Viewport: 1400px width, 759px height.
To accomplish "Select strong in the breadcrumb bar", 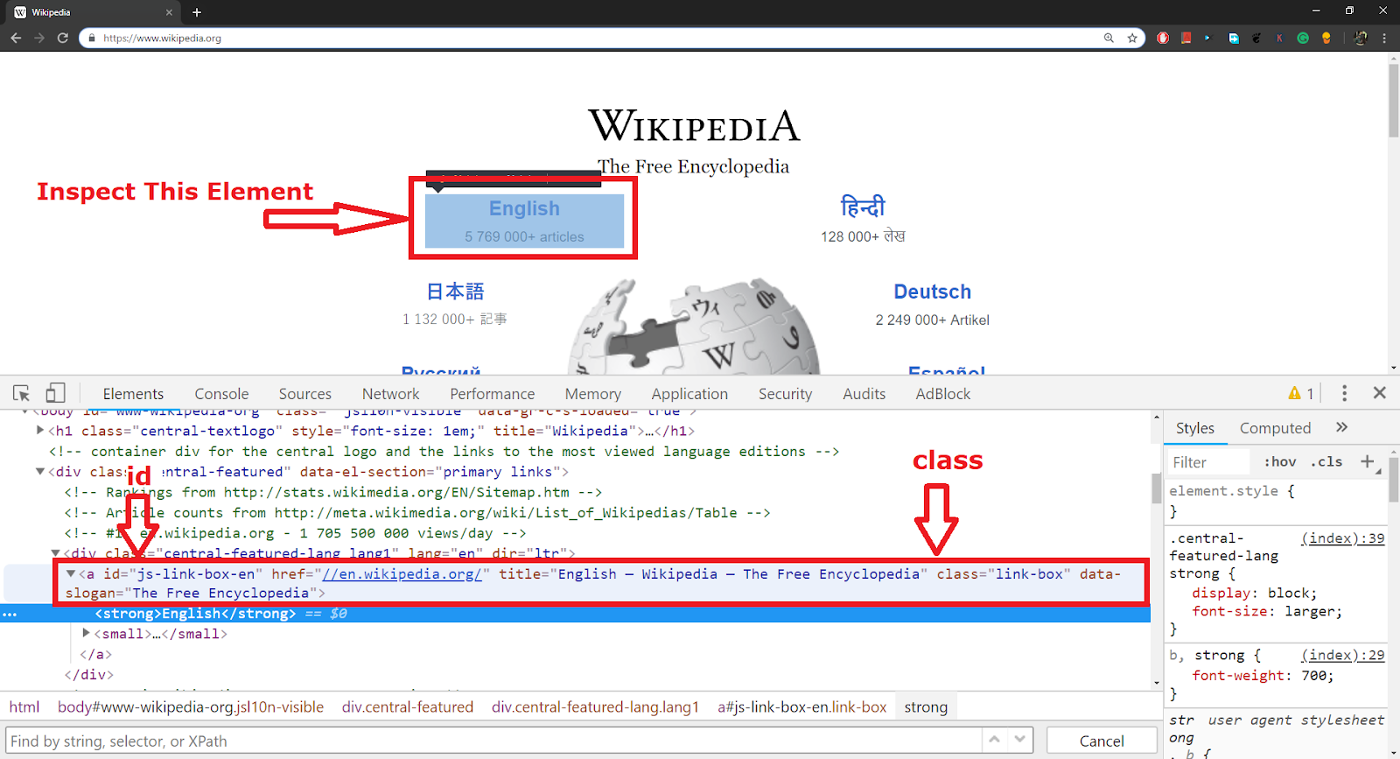I will pos(926,706).
